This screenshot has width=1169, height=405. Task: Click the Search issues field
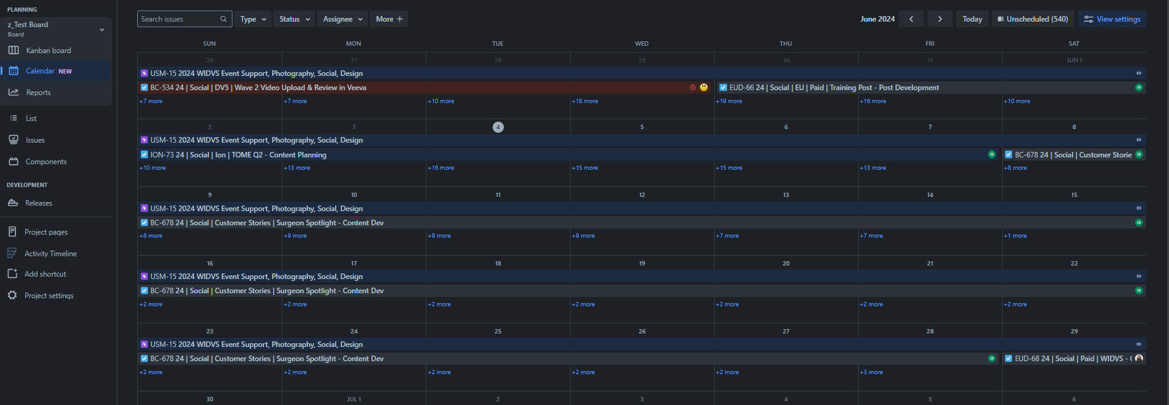coord(184,19)
